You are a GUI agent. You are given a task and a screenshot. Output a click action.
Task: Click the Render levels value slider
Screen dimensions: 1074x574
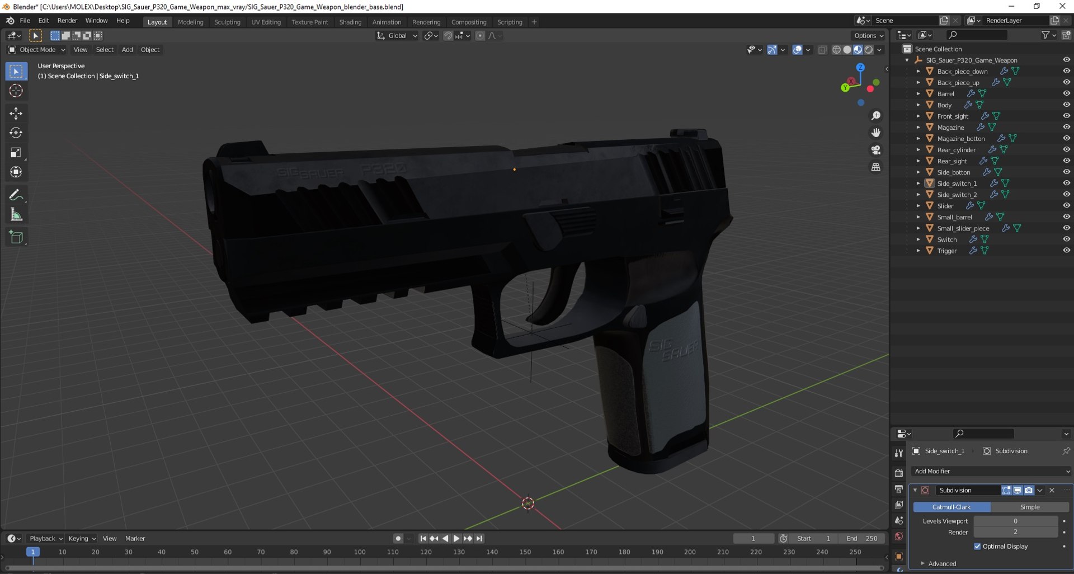click(1015, 532)
